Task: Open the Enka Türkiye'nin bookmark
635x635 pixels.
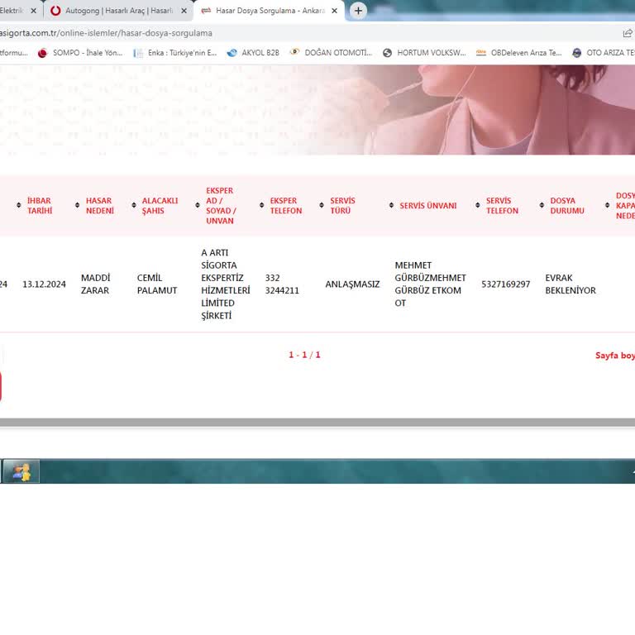Action: [x=175, y=53]
